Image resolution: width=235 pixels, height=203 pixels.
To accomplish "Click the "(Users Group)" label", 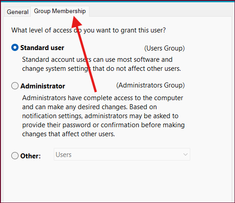I will 164,48.
